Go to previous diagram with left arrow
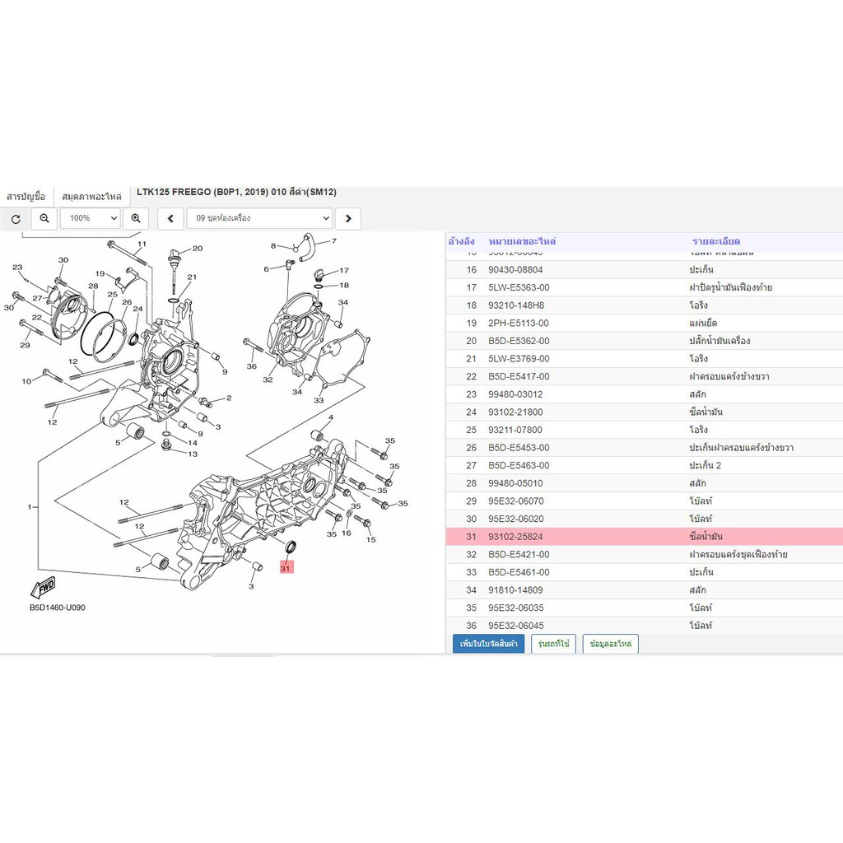Screen dimensions: 843x843 [170, 218]
